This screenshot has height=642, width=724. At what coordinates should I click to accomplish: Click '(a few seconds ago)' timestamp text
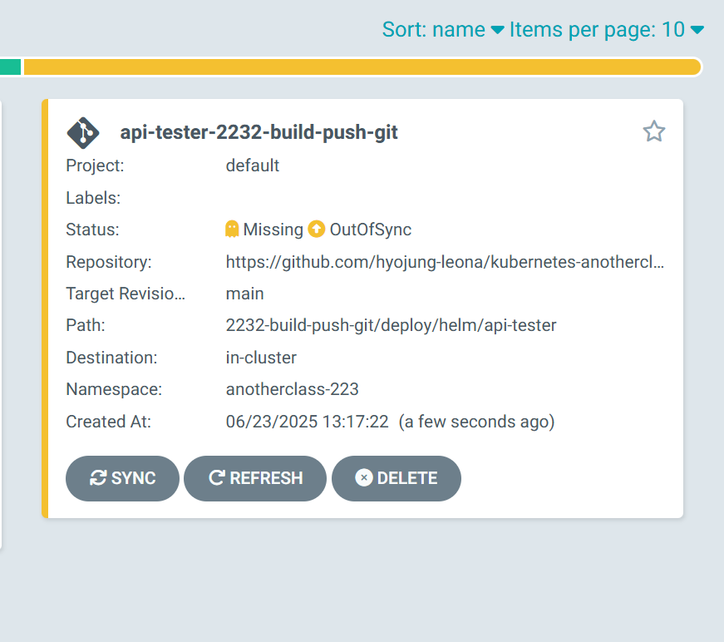point(476,422)
